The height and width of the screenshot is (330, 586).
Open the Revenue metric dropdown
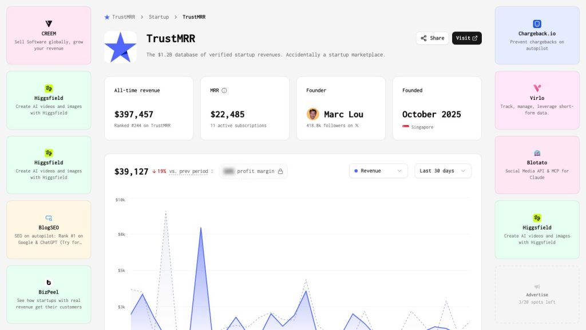(x=378, y=171)
